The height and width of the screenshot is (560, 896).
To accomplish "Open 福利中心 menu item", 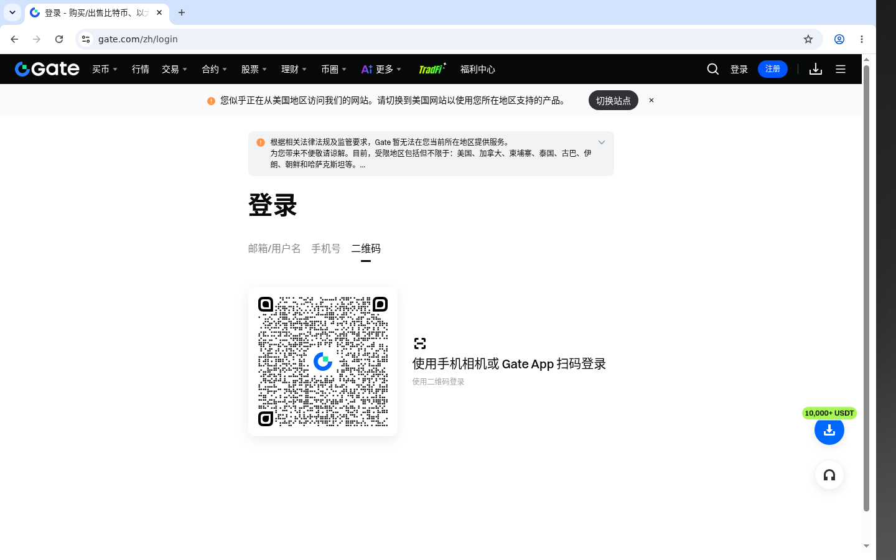I will coord(478,69).
